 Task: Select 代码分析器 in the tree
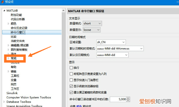pos(18,19)
